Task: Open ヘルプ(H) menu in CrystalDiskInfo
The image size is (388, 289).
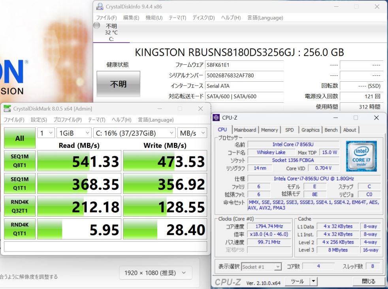Action: click(x=231, y=18)
